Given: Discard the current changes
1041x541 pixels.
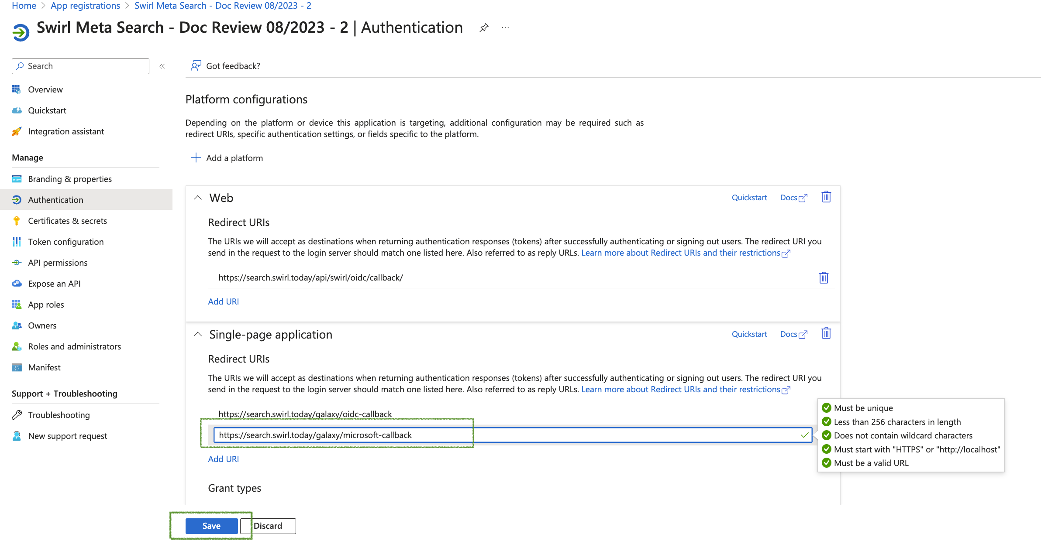Looking at the screenshot, I should (268, 525).
